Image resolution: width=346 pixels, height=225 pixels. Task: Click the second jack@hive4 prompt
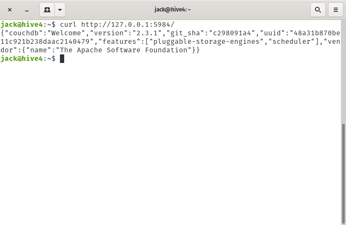coord(22,59)
